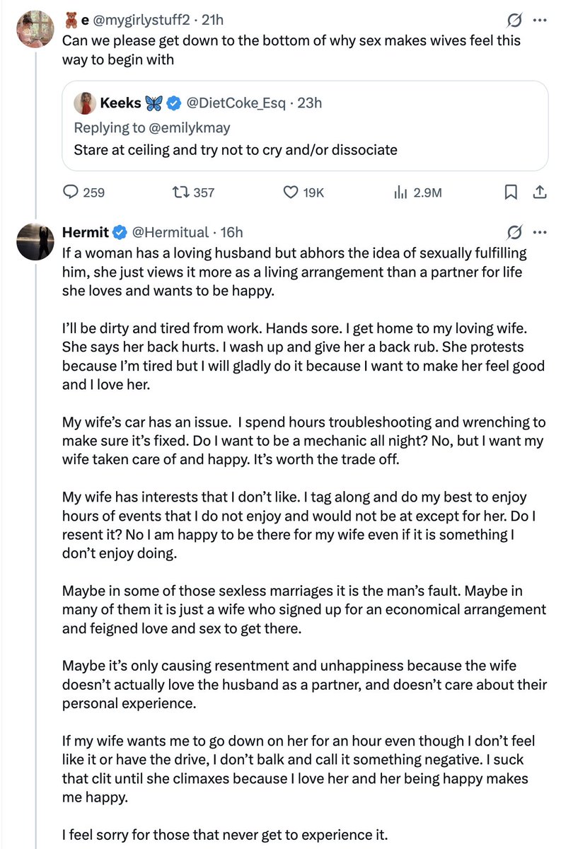Open the 16h timestamp on Hermit's tweet
This screenshot has height=849, width=561.
click(x=231, y=232)
